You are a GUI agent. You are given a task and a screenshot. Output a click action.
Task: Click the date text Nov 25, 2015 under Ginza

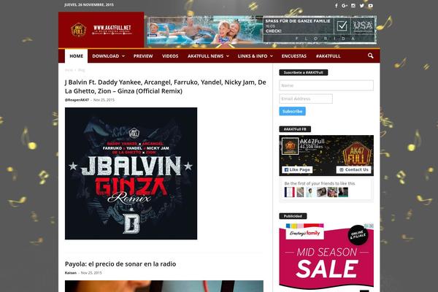coord(104,100)
